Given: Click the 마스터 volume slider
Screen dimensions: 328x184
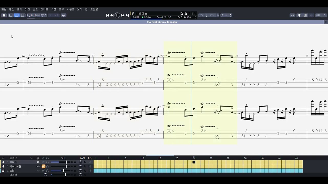Looking at the screenshot, I should [61, 175].
